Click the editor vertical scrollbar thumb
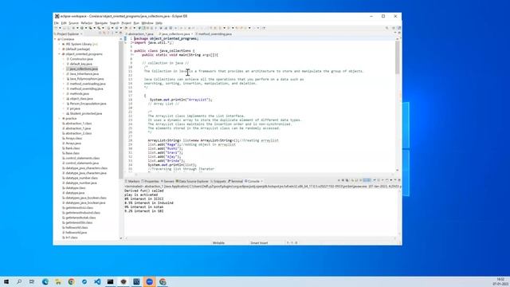 (397, 57)
